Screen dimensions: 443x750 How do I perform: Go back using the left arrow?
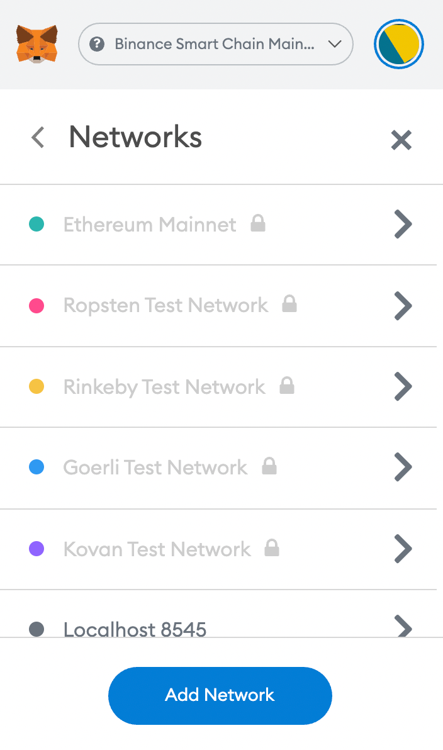38,137
